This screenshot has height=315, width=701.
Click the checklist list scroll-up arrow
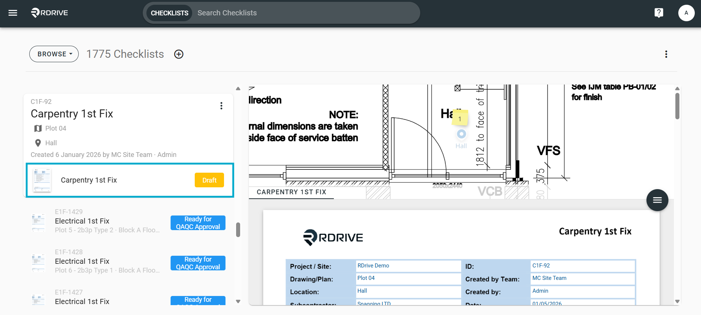[238, 89]
